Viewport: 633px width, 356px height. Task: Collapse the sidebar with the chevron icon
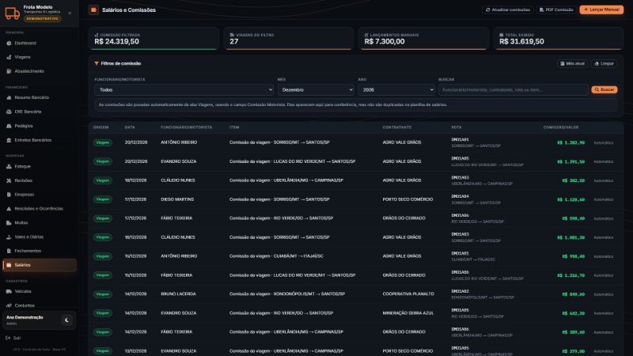tap(70, 13)
